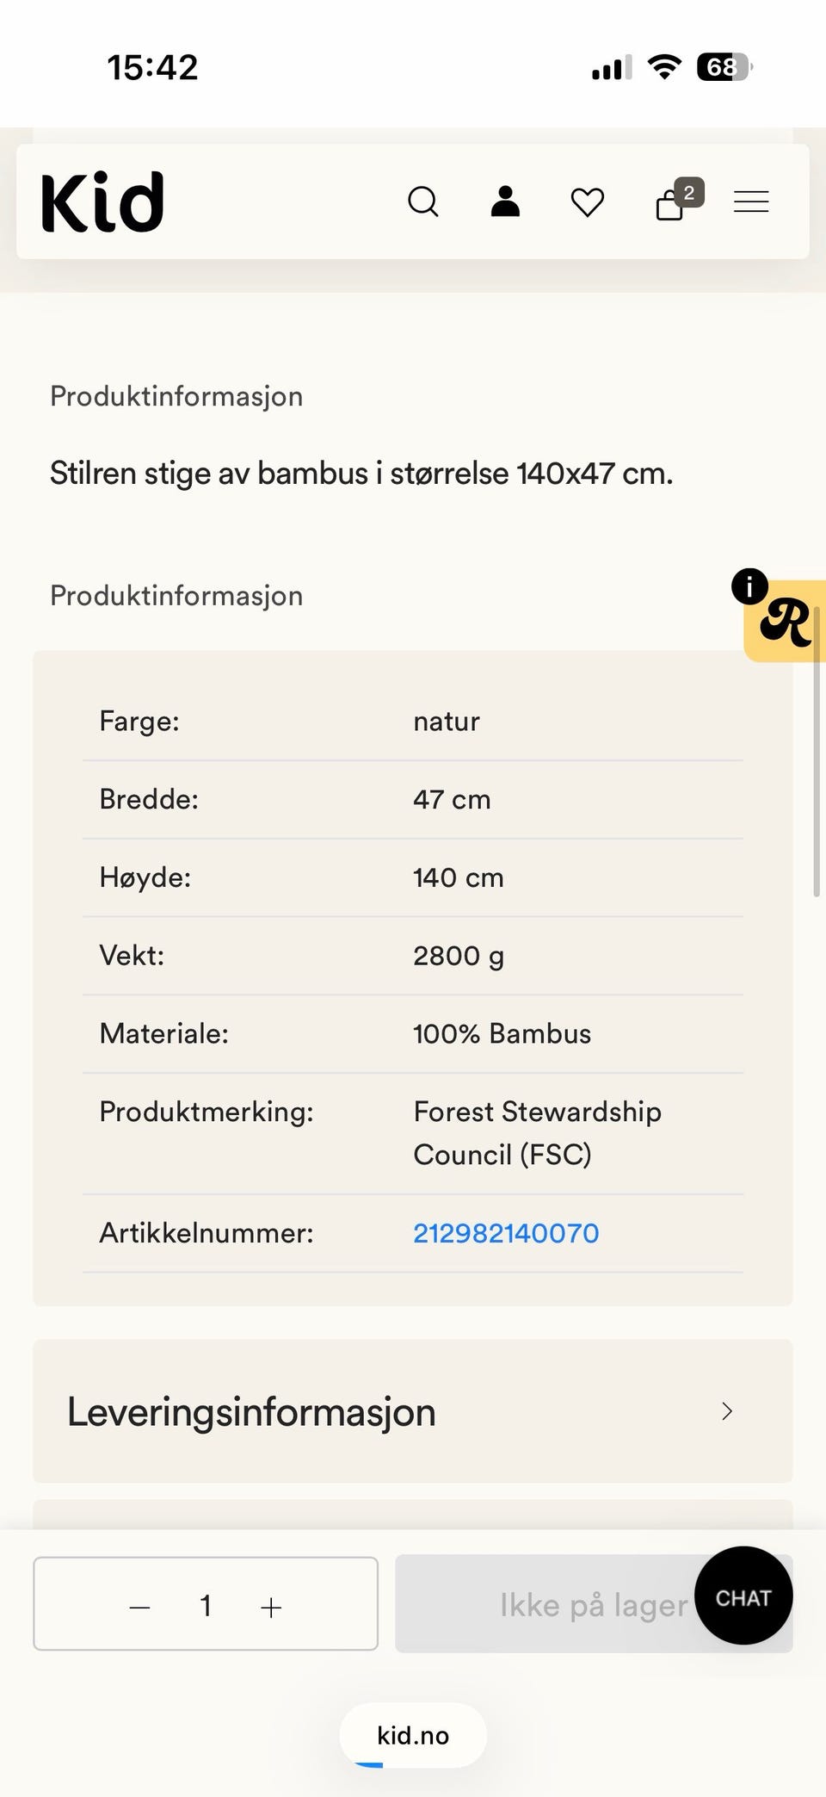Open the search magnifier icon

click(422, 202)
